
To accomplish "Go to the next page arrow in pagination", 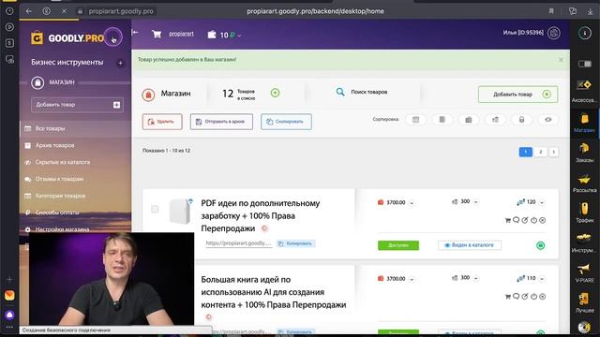I will click(x=553, y=152).
